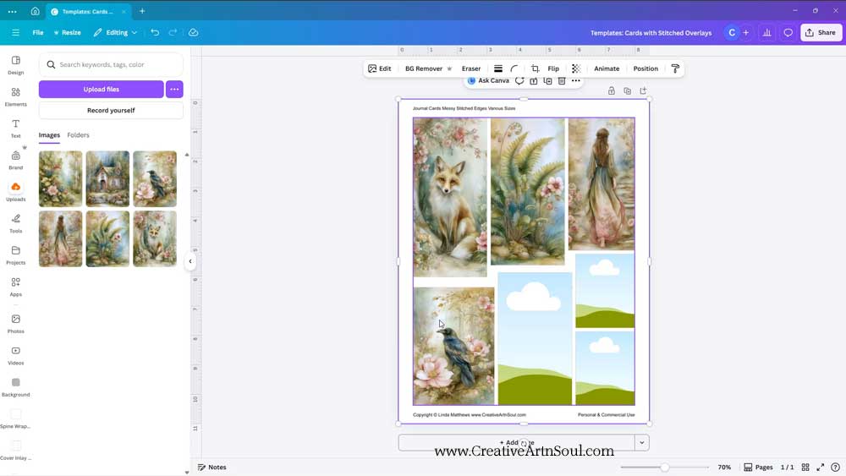
Task: Click the Share button
Action: tap(821, 33)
